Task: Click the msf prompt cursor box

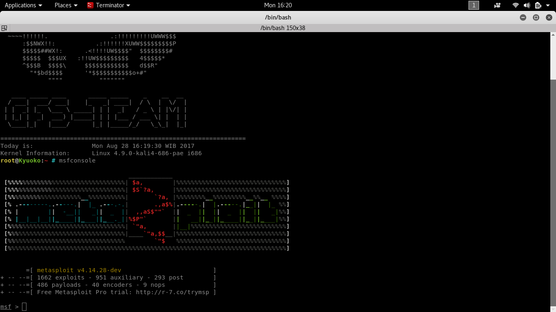Action: [x=24, y=307]
